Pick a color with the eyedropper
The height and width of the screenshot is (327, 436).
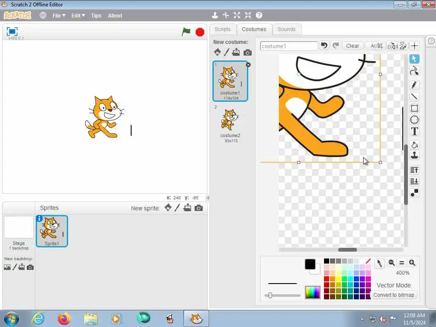379,263
